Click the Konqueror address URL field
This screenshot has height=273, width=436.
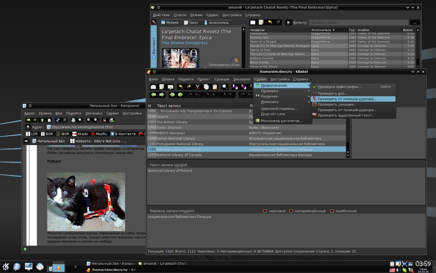click(x=95, y=127)
